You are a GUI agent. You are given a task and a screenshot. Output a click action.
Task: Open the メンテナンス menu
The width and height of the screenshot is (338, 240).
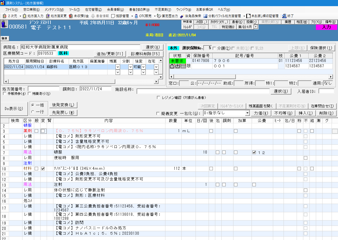coord(54,10)
